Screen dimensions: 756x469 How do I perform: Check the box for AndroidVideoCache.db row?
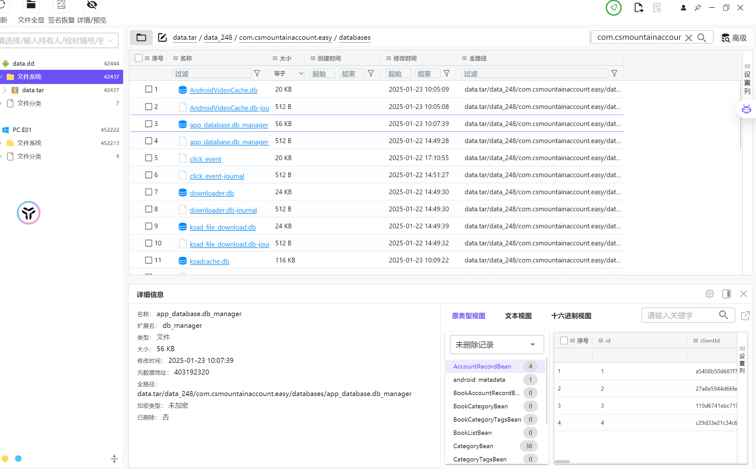tap(148, 89)
